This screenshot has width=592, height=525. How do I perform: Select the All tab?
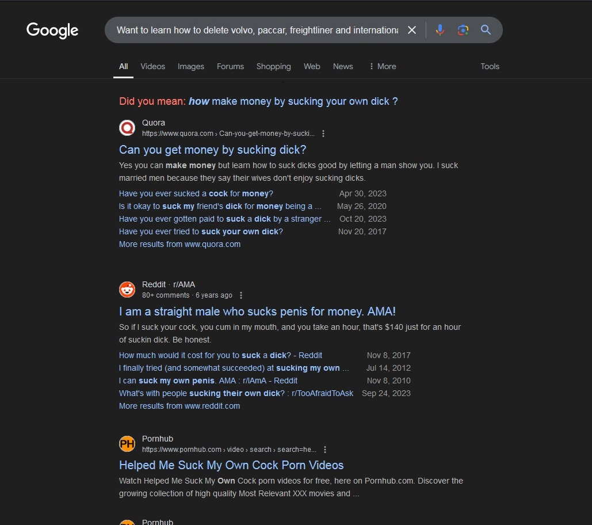pos(124,66)
